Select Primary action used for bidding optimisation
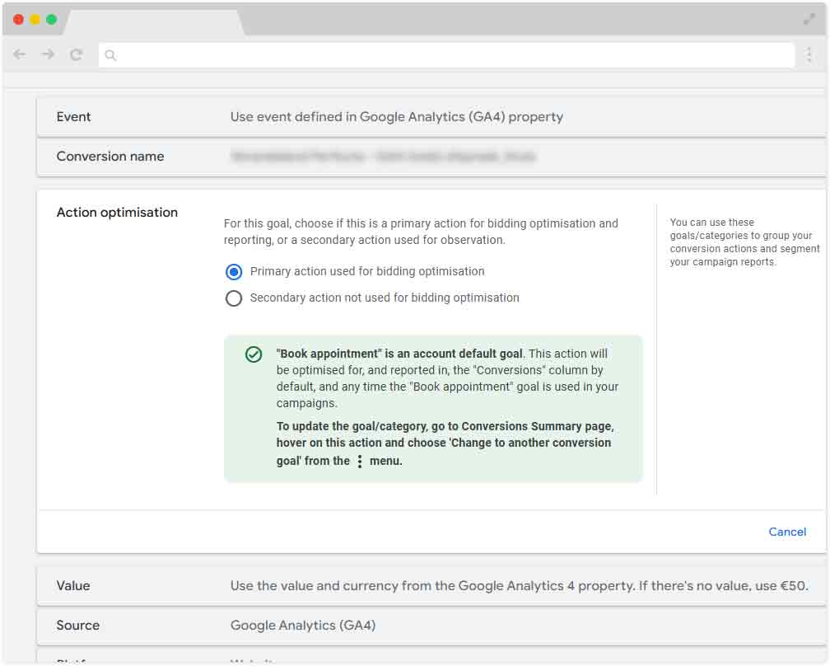The height and width of the screenshot is (666, 830). 234,272
